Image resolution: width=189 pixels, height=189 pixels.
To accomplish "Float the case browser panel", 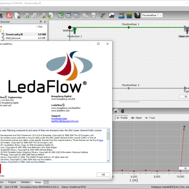I will (41, 22).
